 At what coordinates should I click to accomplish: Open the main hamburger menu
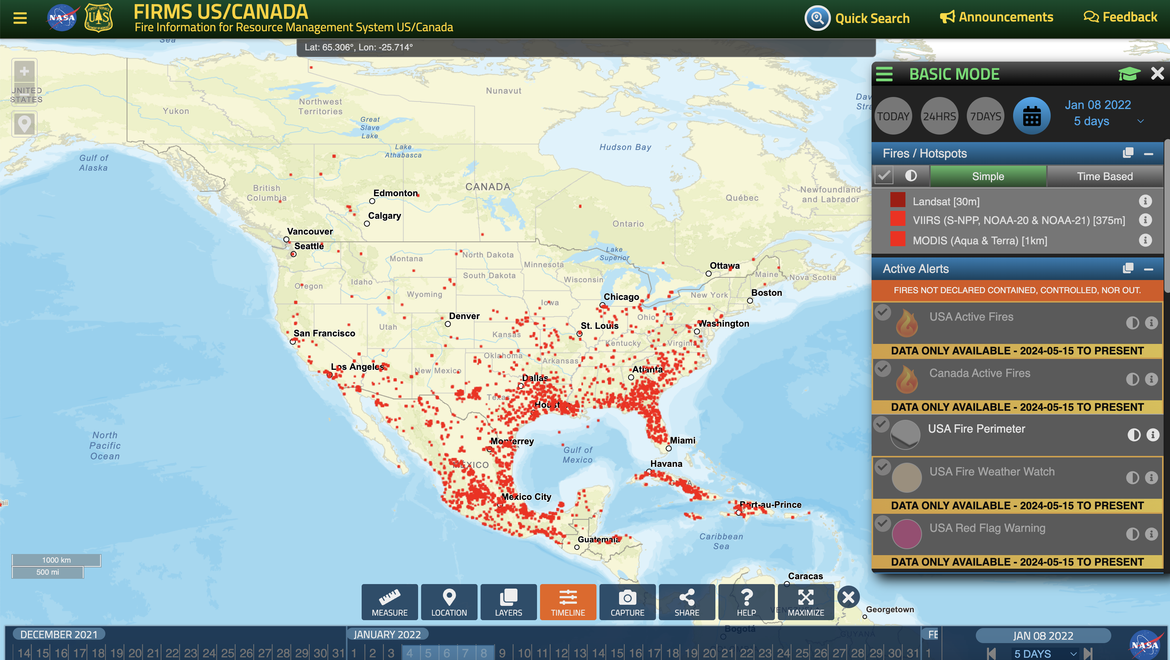coord(20,18)
